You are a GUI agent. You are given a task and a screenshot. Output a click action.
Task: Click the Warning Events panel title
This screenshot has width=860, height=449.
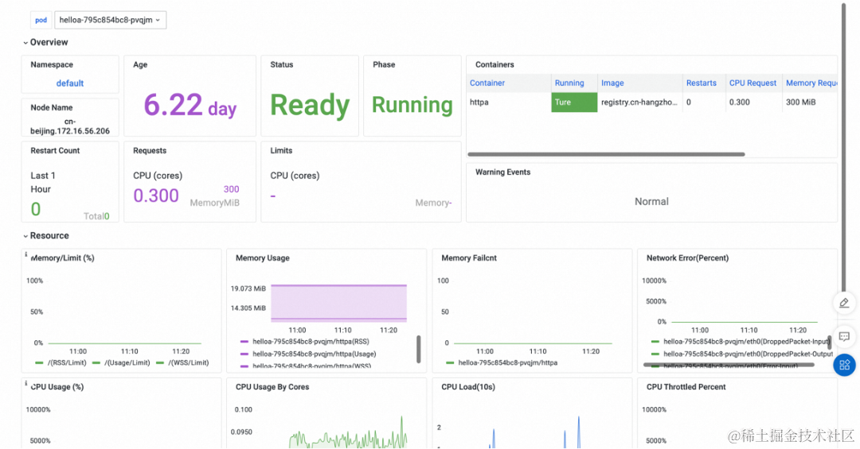tap(502, 172)
